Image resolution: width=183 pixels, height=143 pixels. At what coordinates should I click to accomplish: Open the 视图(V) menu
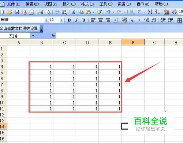point(51,4)
